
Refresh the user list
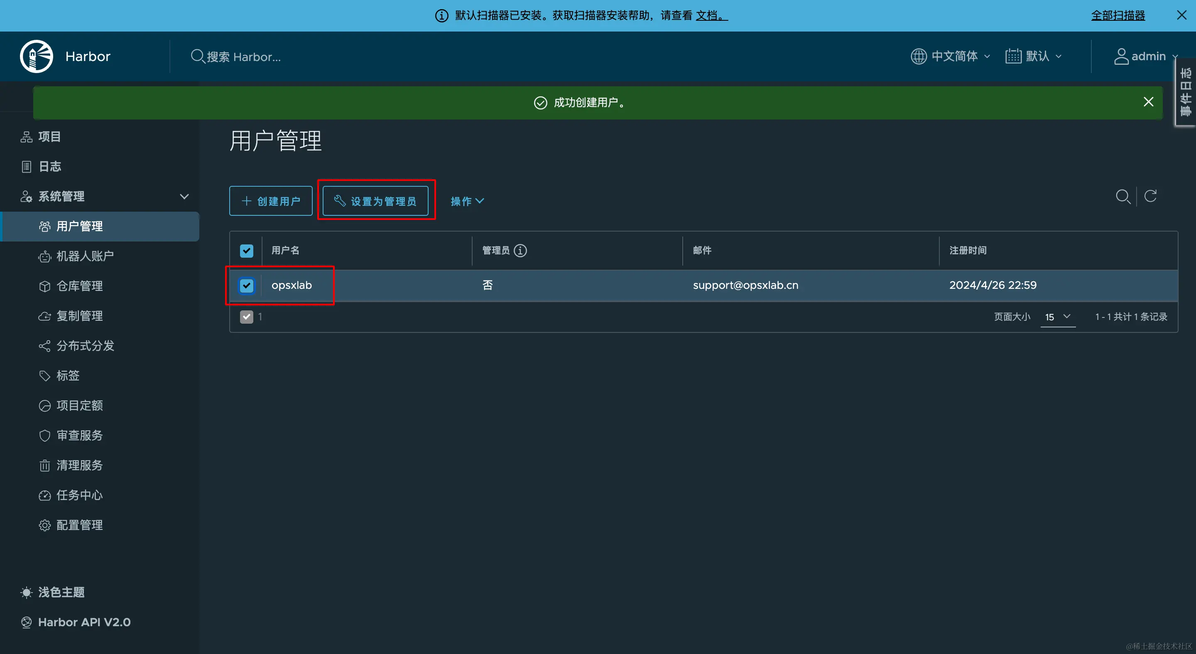tap(1150, 196)
